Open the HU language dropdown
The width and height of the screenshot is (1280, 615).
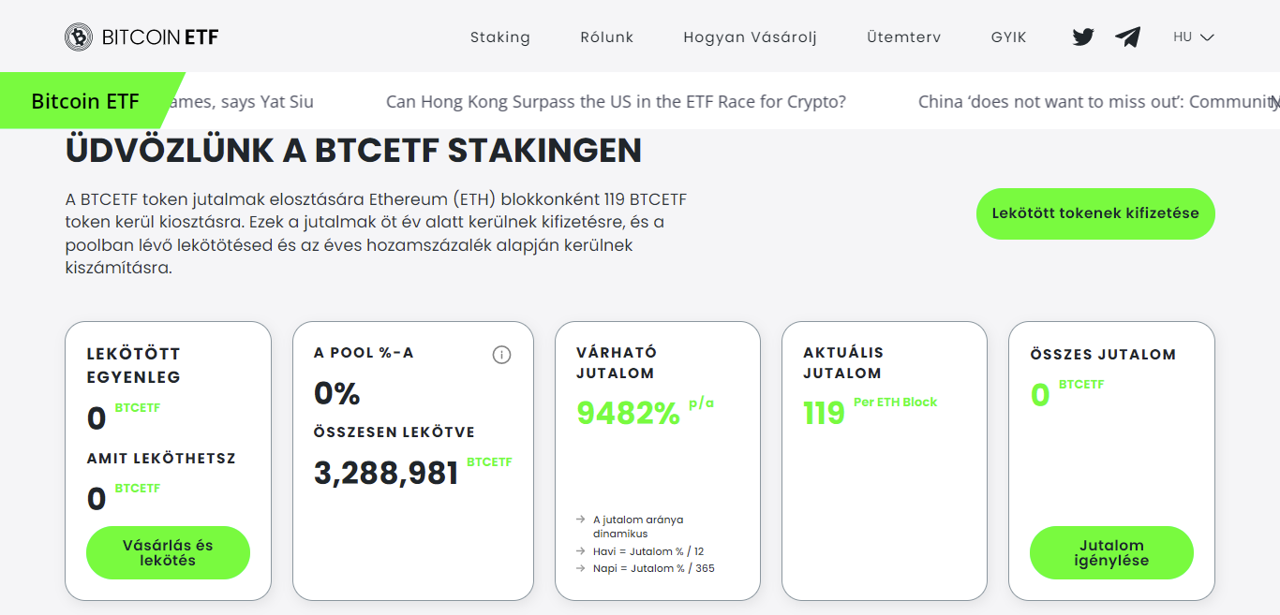click(x=1183, y=37)
